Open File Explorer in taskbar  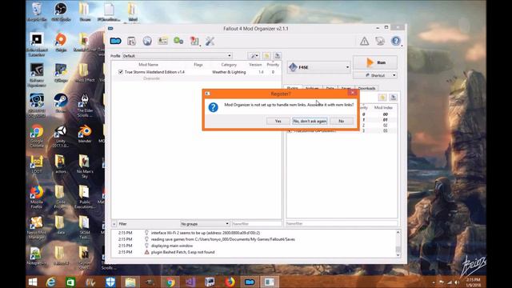(130, 282)
